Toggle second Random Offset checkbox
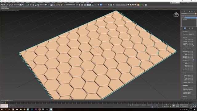The height and width of the screenshot is (111, 197). (x=184, y=94)
